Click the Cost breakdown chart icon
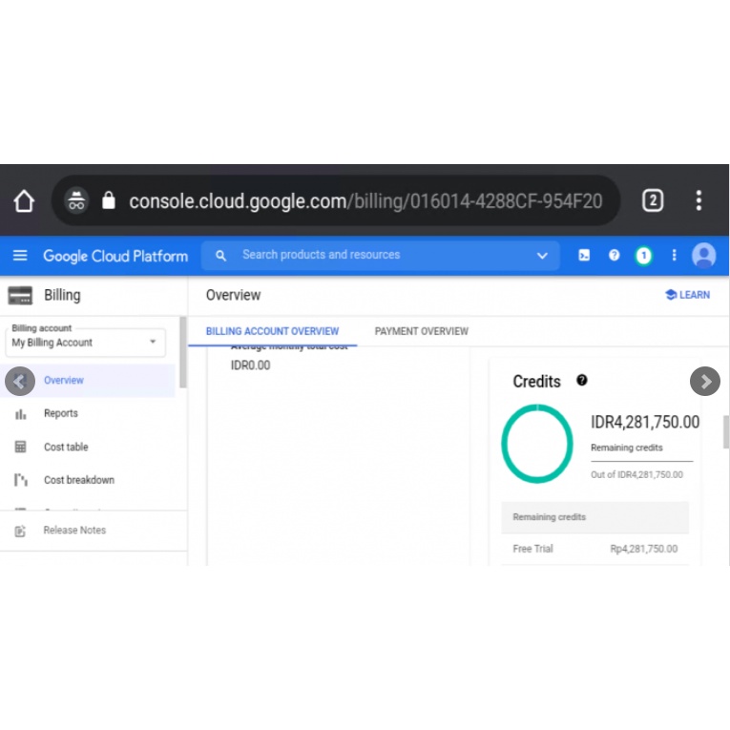The height and width of the screenshot is (730, 730). (x=21, y=480)
